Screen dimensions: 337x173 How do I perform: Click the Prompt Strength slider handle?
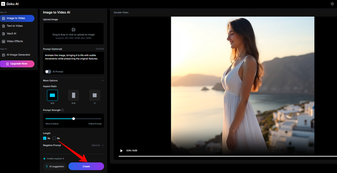[x=73, y=119]
